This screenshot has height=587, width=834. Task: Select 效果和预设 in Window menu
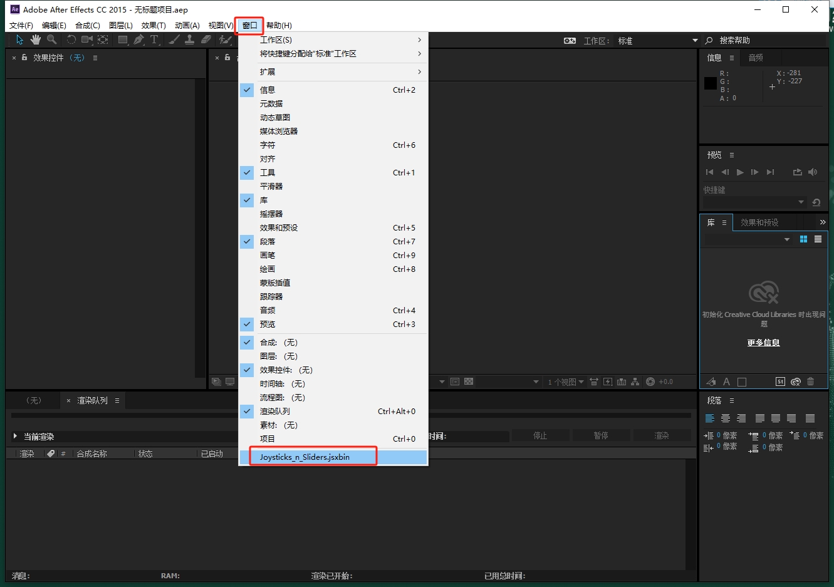(333, 227)
